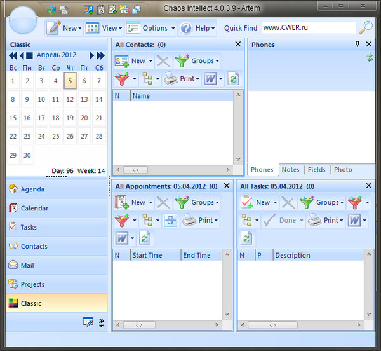
Task: Click the New appointment icon
Action: pos(122,202)
